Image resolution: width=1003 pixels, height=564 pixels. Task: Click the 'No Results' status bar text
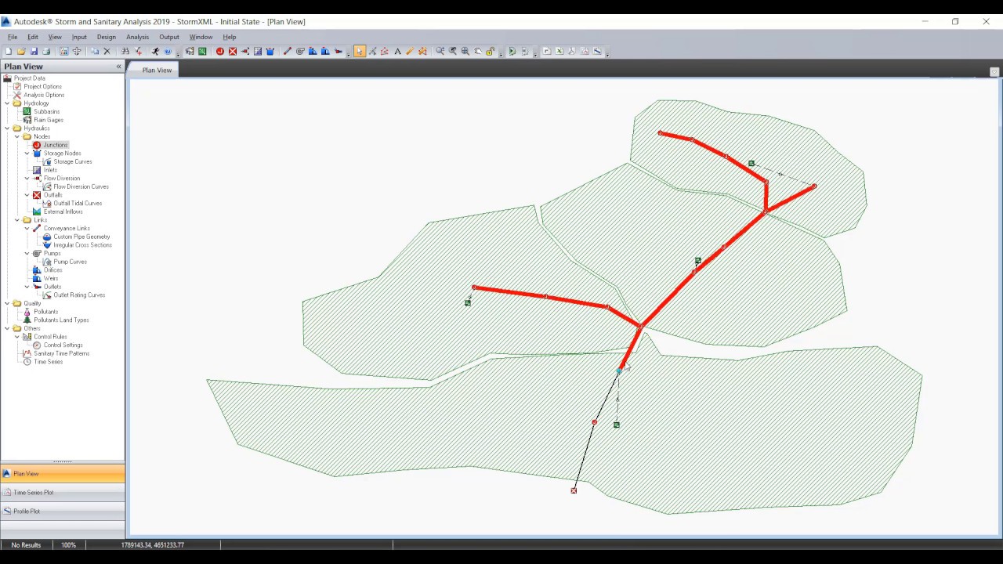[26, 544]
